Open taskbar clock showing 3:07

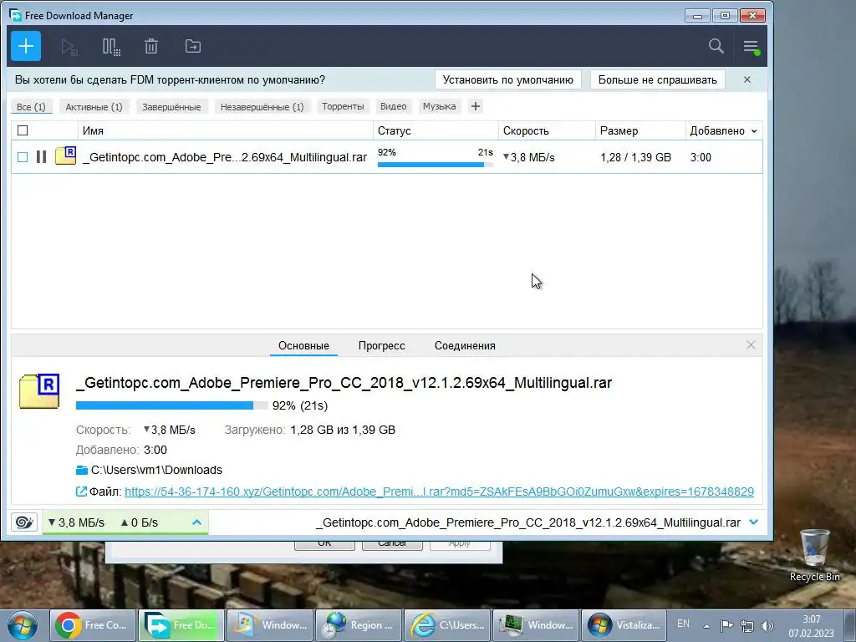click(x=811, y=626)
